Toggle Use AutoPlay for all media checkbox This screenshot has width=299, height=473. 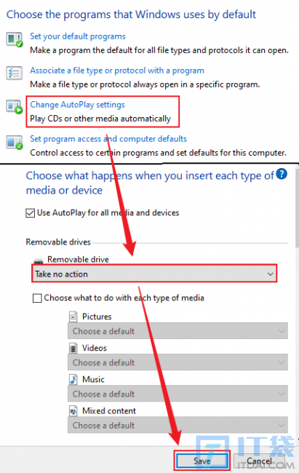click(30, 213)
